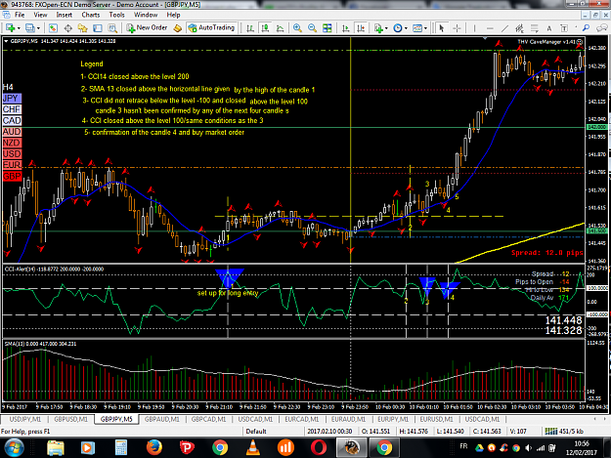Open the chart Periods clock icon
This screenshot has width=611, height=458.
point(398,28)
